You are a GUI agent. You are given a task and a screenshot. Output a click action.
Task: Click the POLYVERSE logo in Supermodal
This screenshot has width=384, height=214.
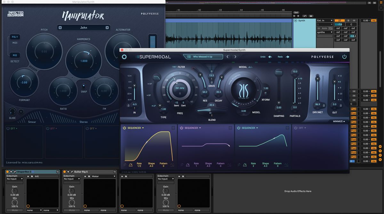coord(323,56)
